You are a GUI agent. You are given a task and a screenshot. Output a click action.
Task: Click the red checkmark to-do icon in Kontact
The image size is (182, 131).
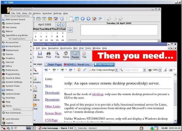[56, 19]
